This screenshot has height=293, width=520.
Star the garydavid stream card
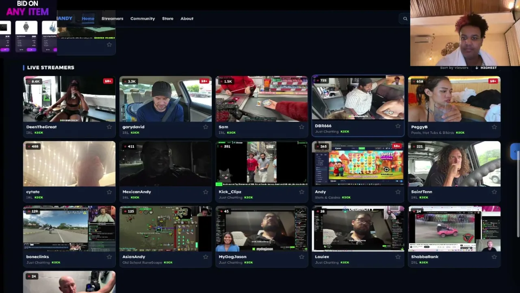pos(206,127)
